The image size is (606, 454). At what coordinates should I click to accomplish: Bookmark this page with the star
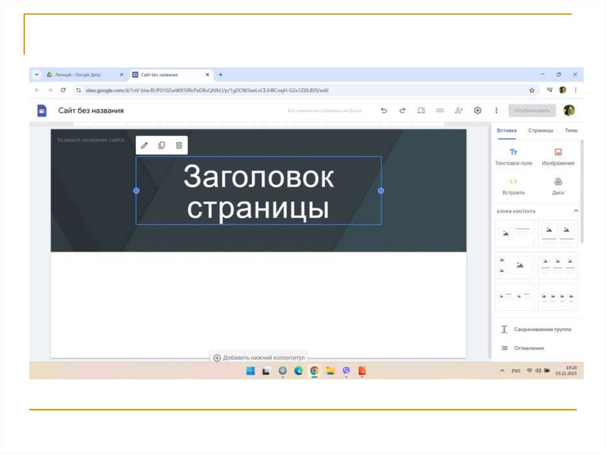coord(532,90)
